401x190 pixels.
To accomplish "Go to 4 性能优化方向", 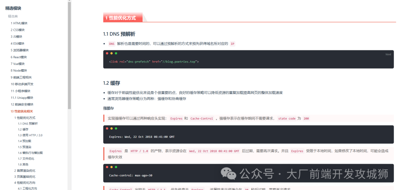I will (25, 183).
